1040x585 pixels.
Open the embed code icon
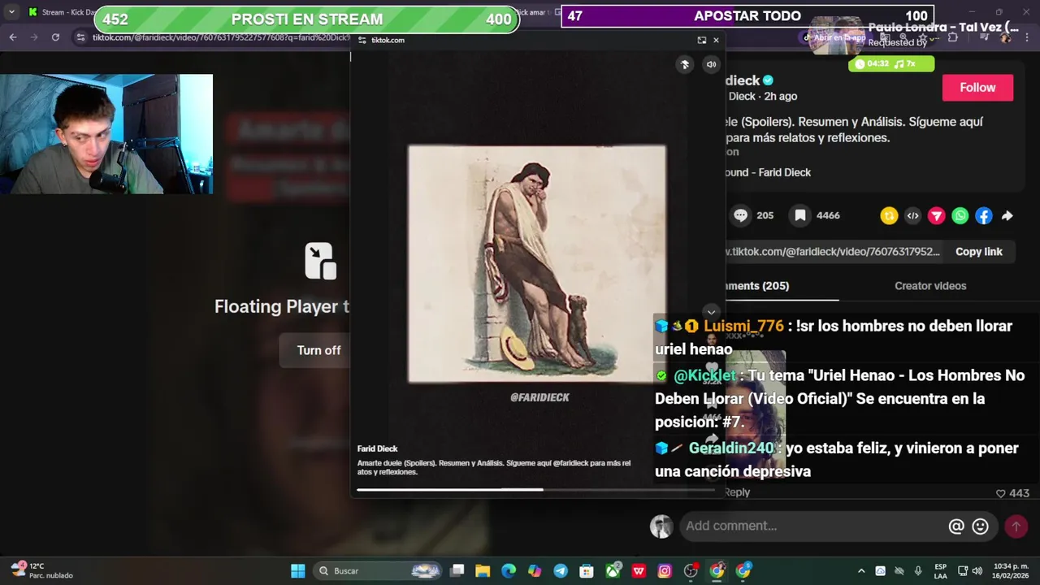click(x=912, y=215)
